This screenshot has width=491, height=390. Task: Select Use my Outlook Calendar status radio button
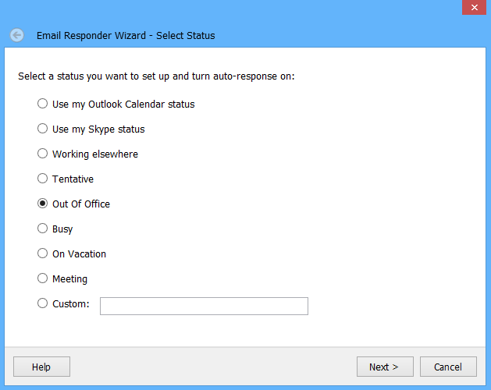pyautogui.click(x=42, y=104)
